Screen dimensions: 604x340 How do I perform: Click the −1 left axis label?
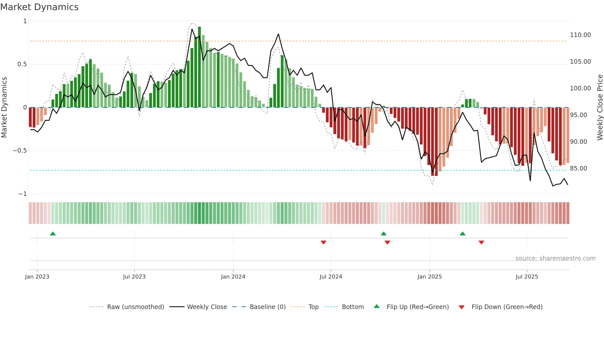[x=23, y=194]
